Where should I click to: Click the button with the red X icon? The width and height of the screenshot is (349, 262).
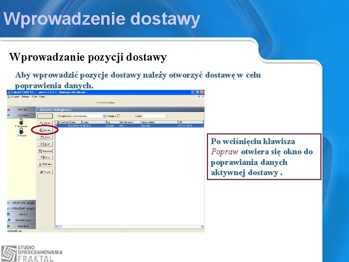(45, 172)
